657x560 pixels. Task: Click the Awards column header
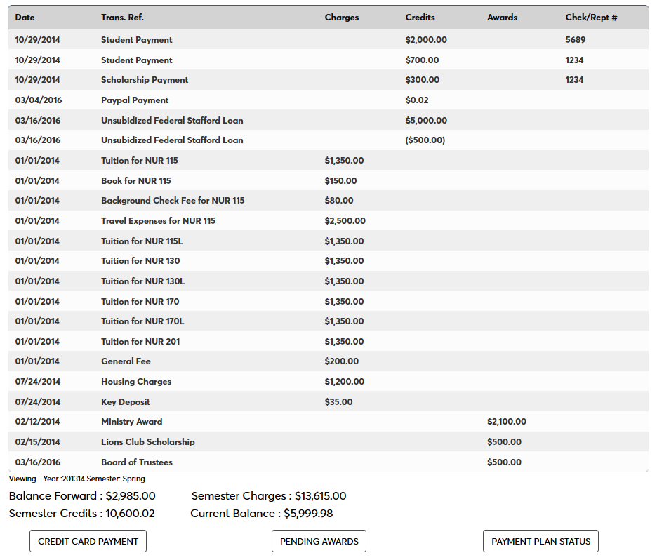tap(502, 18)
